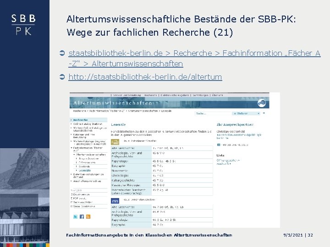330x247 pixels.
Task: Click the Lesesäle page heading
Action: tap(118, 124)
